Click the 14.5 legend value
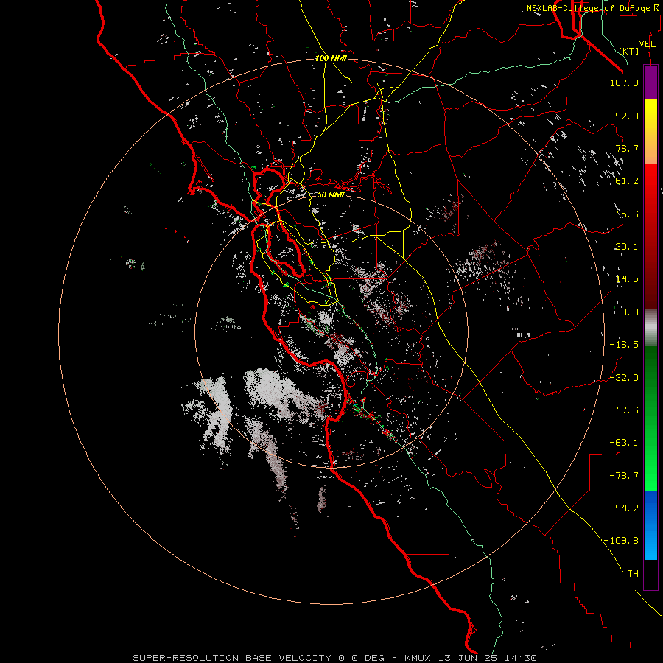 coord(627,279)
